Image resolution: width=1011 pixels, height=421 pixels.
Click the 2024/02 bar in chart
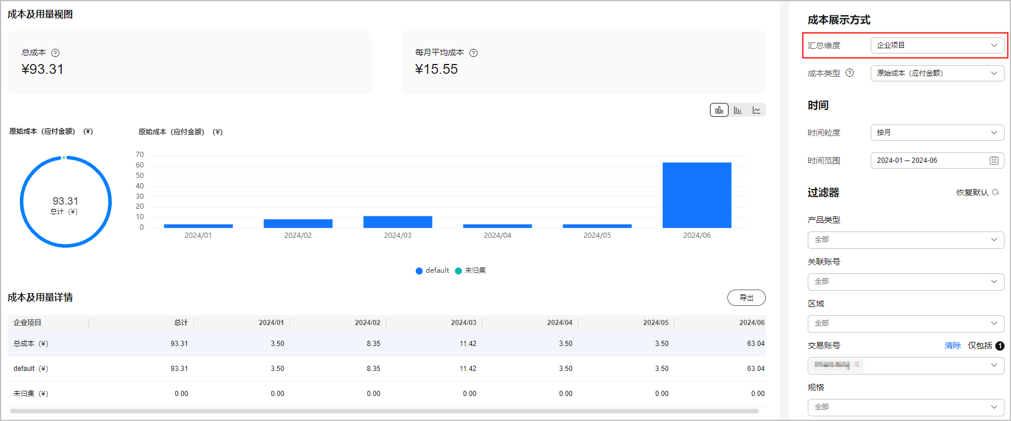[x=298, y=223]
